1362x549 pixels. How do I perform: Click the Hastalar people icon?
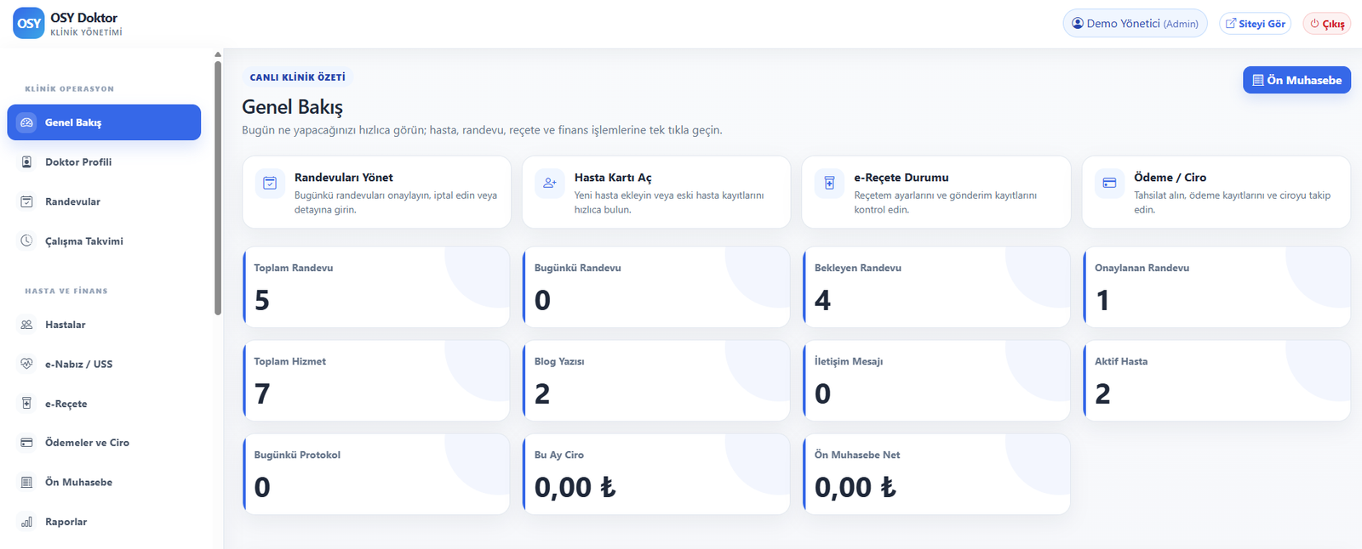point(27,325)
